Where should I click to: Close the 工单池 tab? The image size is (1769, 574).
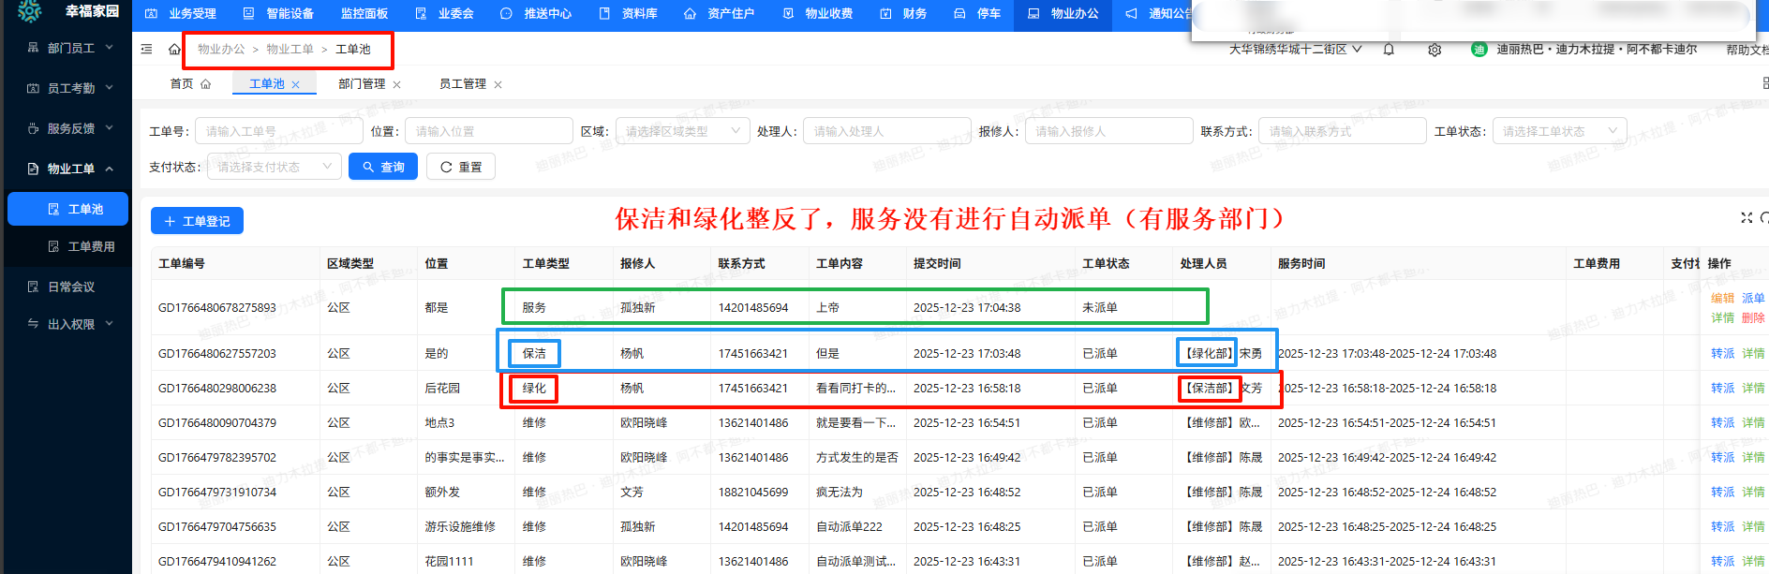pyautogui.click(x=296, y=84)
